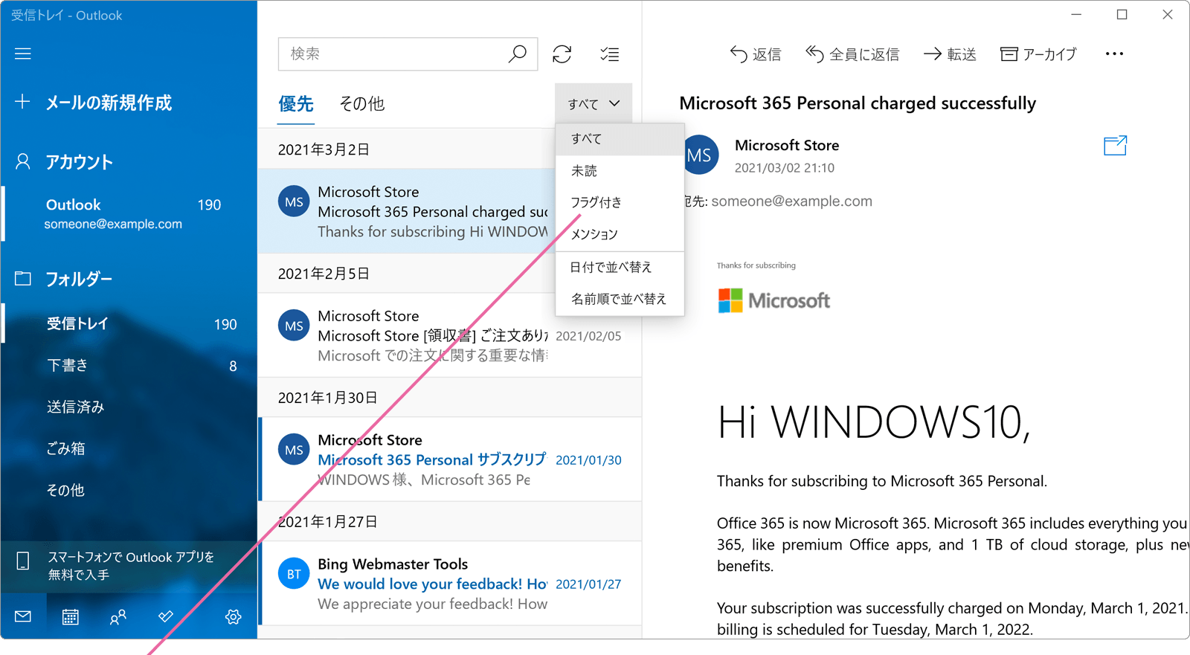Click the plus icon for new mail
The height and width of the screenshot is (655, 1190).
pos(22,102)
